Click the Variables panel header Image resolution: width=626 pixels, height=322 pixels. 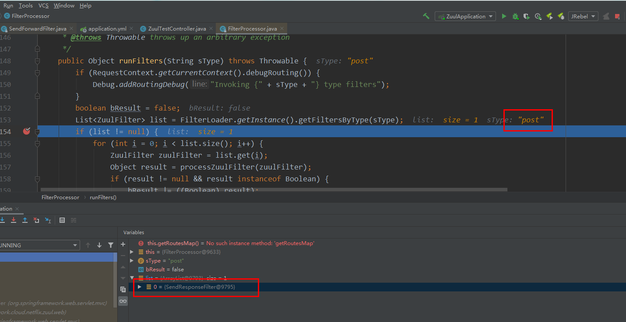point(134,232)
